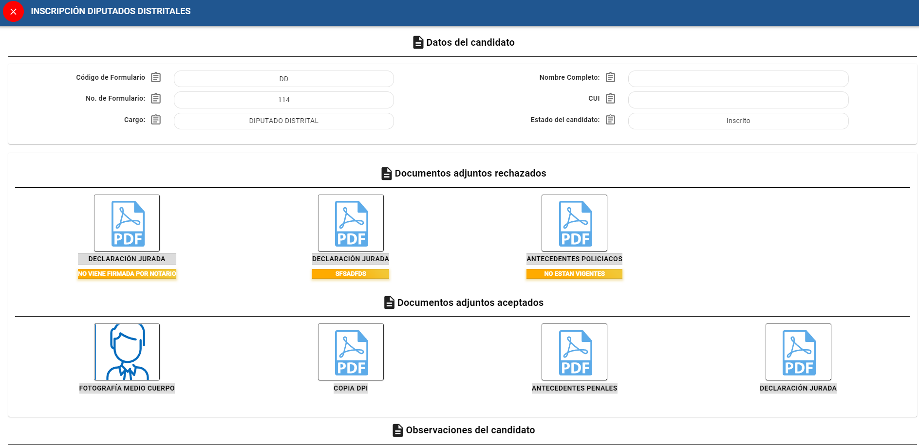Open accepted Declaración Jurada PDF
This screenshot has height=445, width=919.
pyautogui.click(x=798, y=352)
